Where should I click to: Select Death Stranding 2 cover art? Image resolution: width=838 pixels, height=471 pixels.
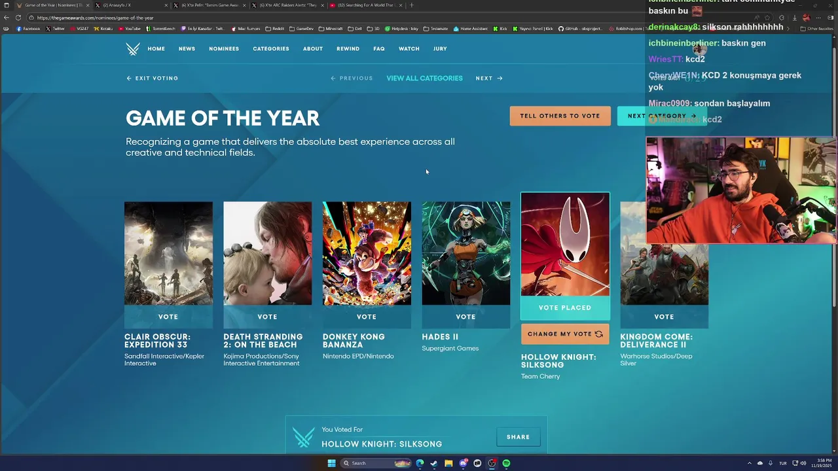[x=268, y=253]
